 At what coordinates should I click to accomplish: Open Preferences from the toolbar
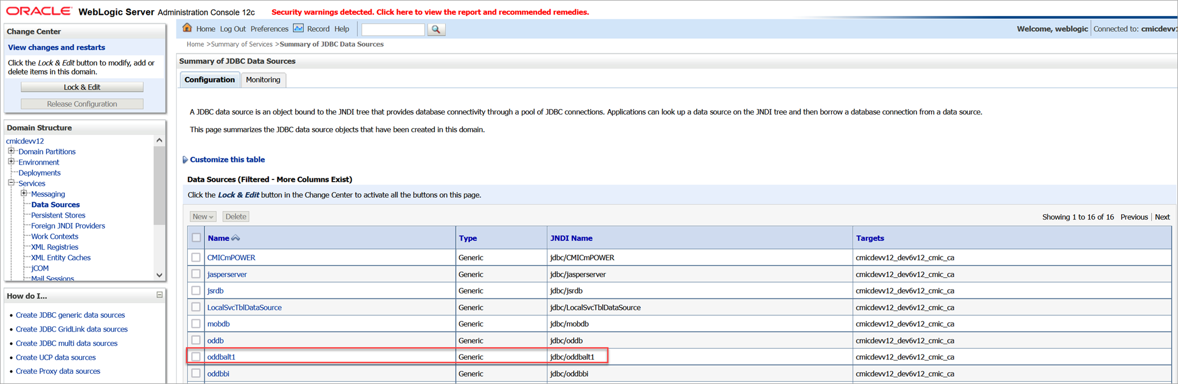click(269, 29)
